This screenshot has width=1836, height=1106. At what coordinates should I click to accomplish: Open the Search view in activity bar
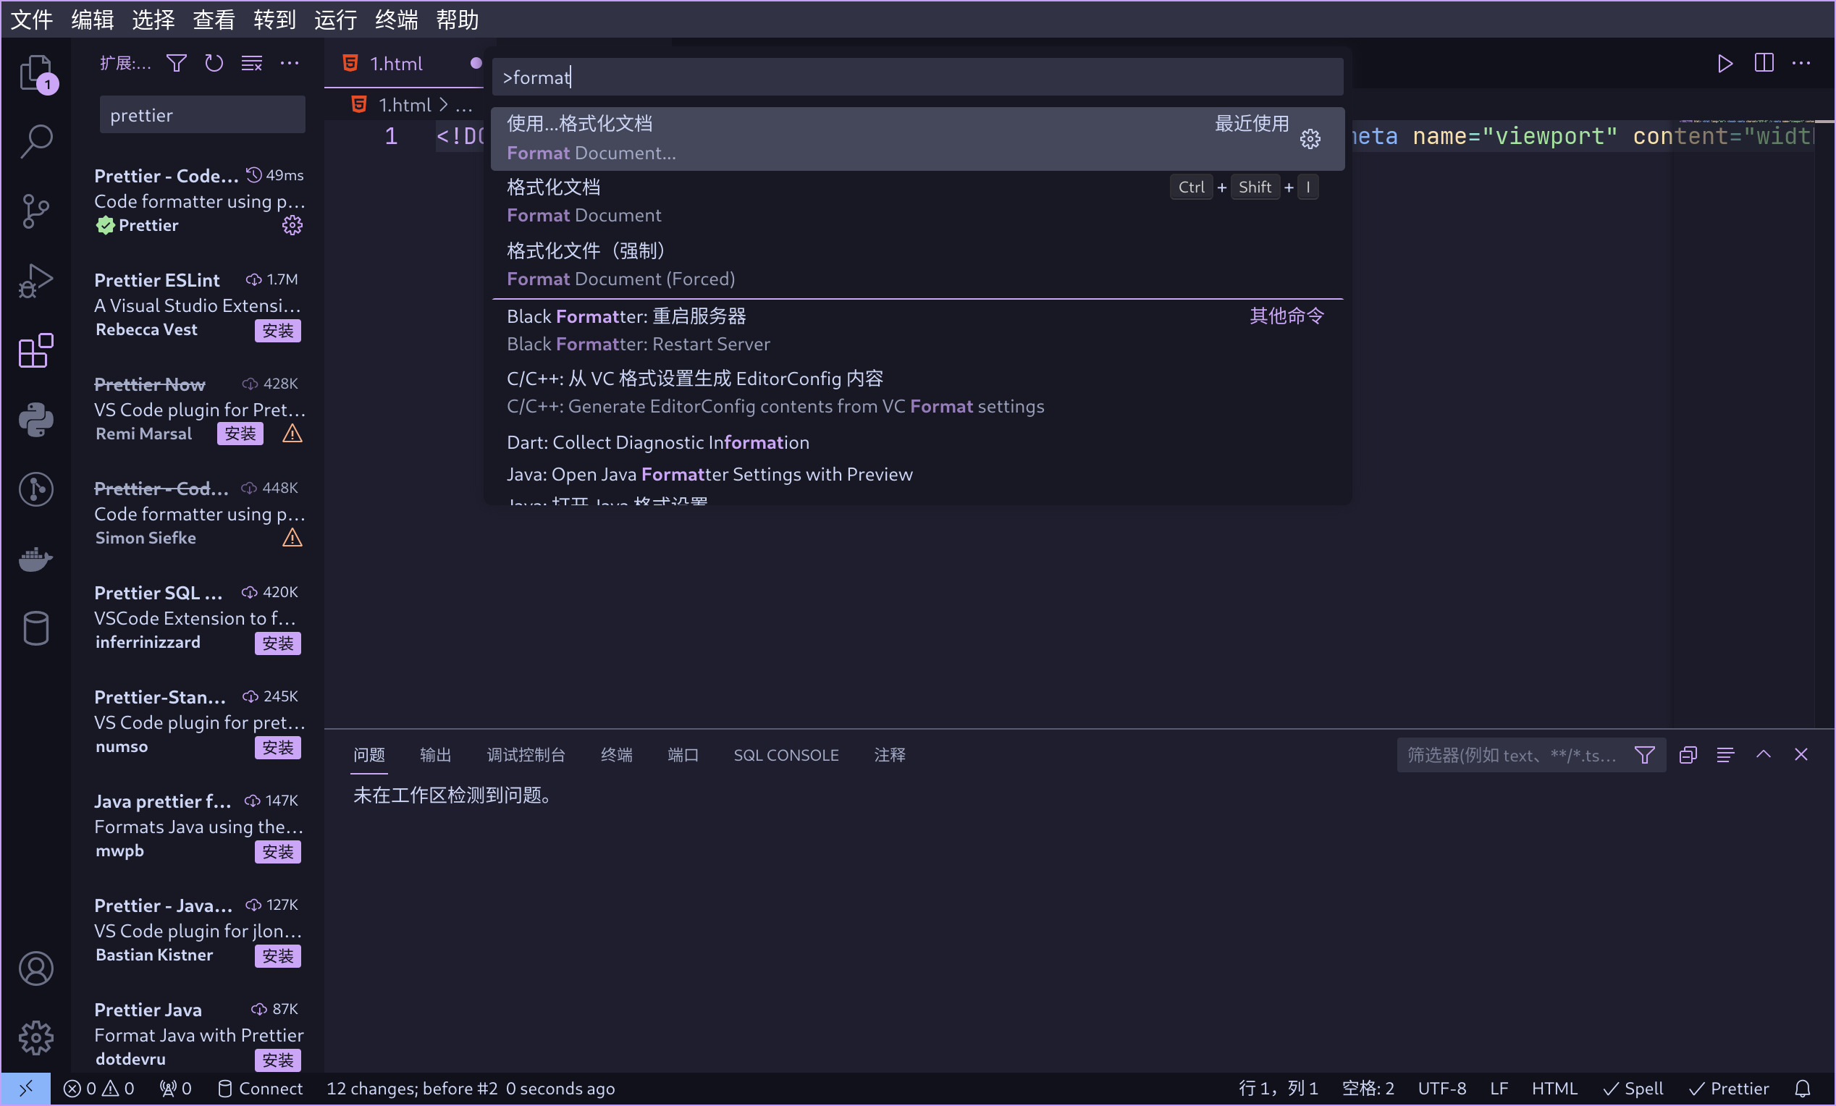(x=35, y=142)
